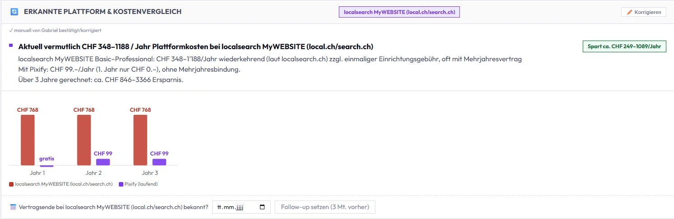
Task: Click the red localsearch bar for Jahr 3
Action: click(x=140, y=140)
